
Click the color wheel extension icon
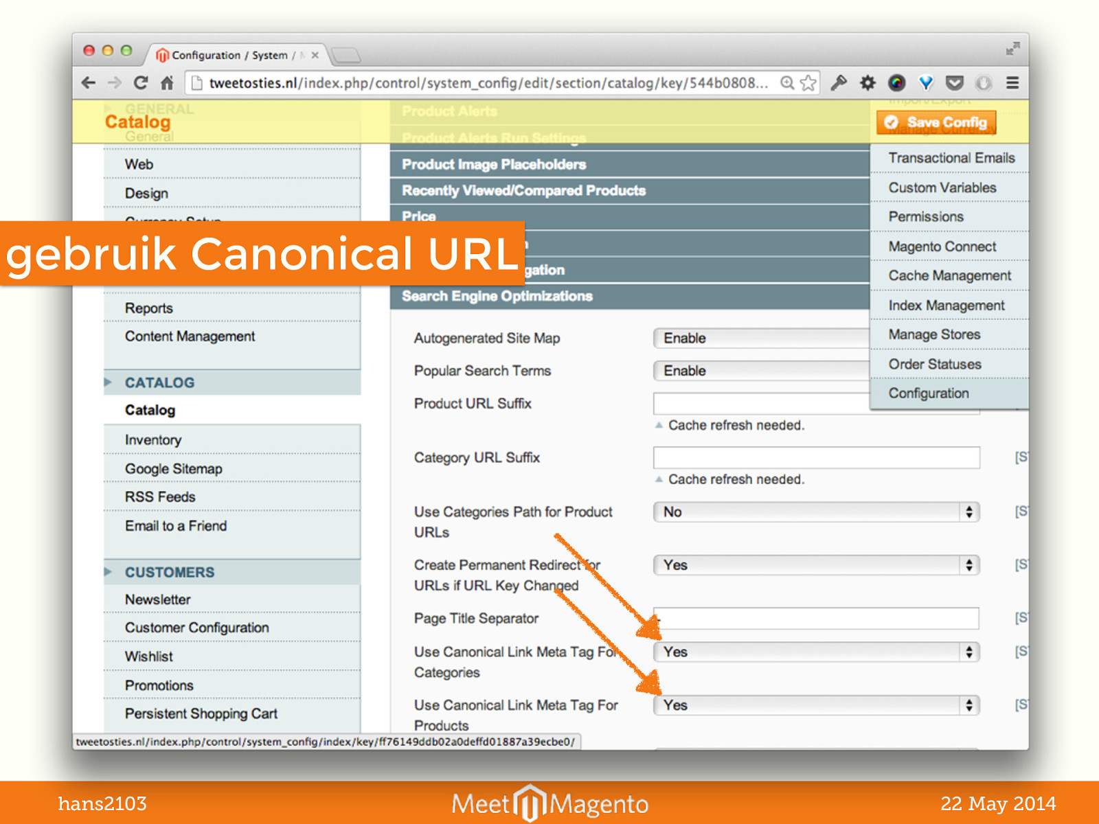(896, 83)
